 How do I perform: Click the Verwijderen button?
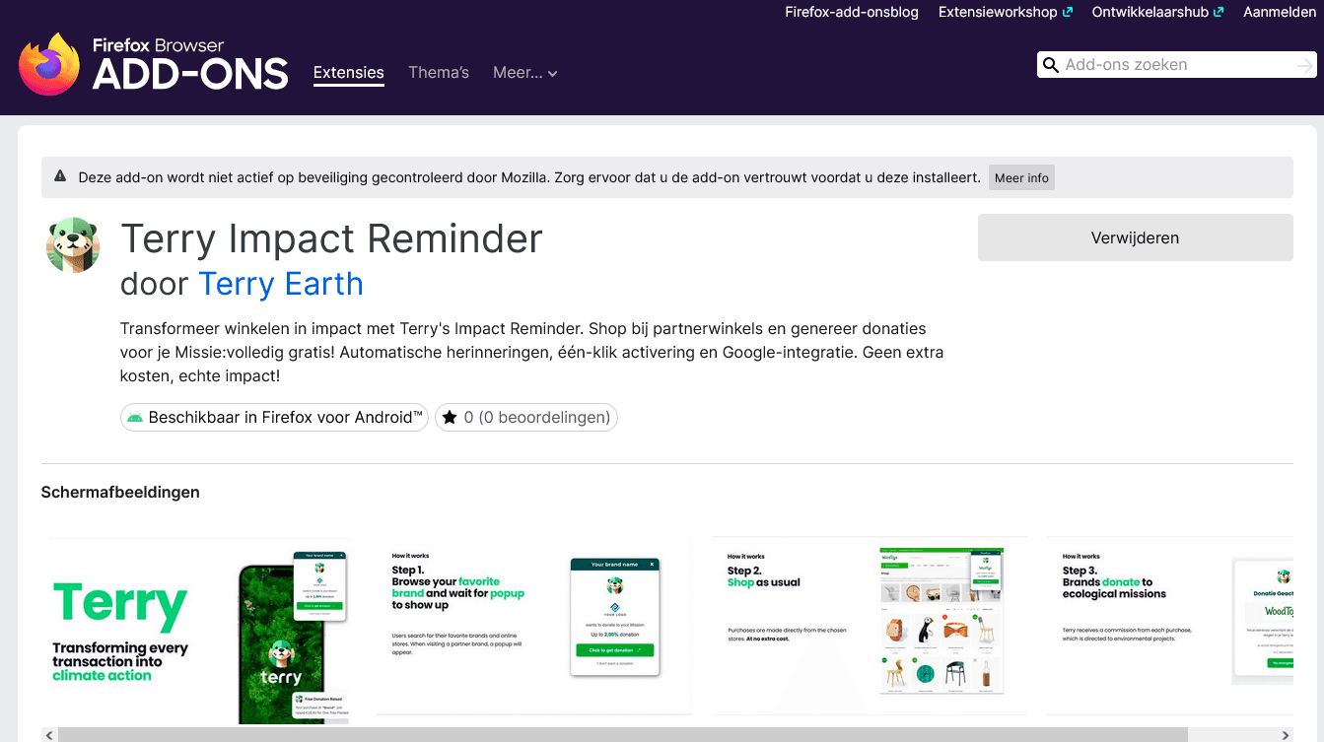coord(1135,237)
